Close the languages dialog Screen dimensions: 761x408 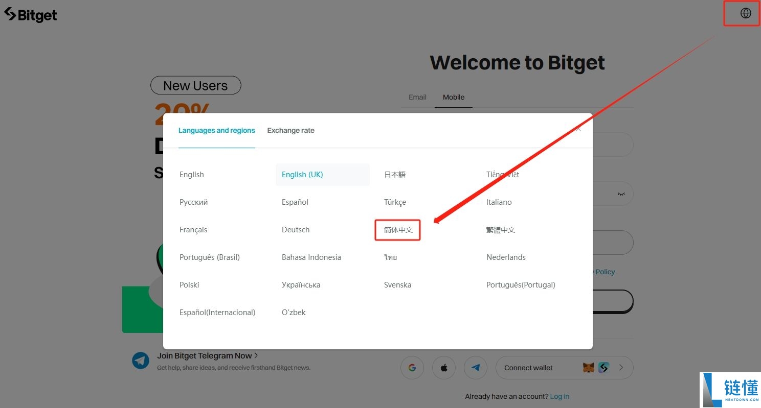(x=578, y=130)
